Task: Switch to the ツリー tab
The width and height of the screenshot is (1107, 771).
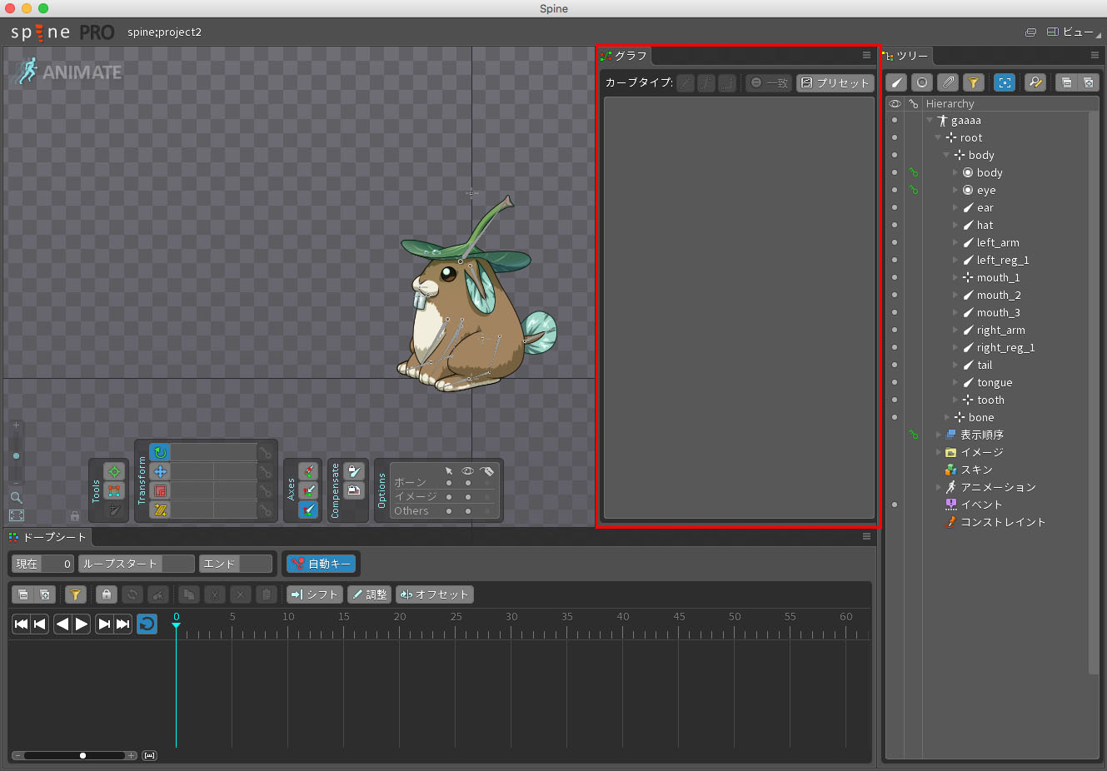Action: pyautogui.click(x=906, y=56)
